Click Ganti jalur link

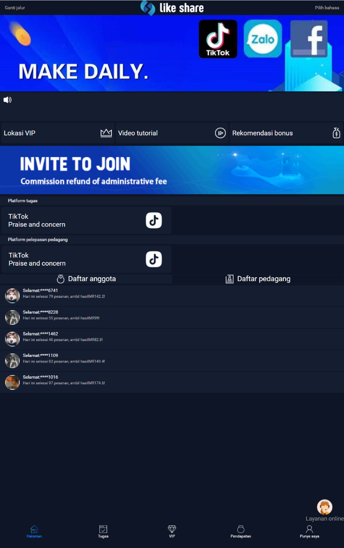pyautogui.click(x=15, y=8)
